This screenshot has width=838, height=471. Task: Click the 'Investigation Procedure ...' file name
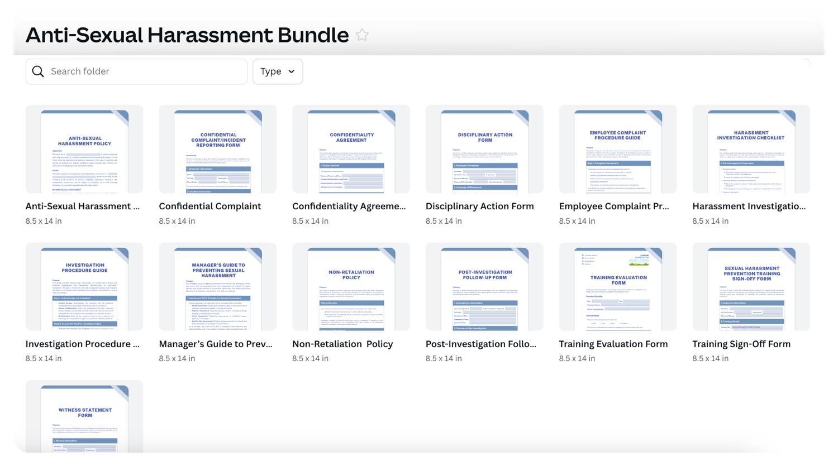83,344
